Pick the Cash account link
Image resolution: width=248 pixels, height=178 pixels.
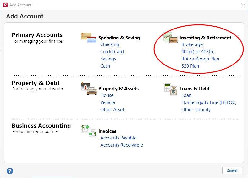pos(105,66)
